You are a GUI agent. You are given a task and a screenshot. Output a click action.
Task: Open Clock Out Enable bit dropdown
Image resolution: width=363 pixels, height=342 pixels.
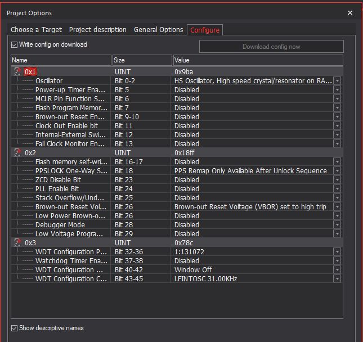337,126
